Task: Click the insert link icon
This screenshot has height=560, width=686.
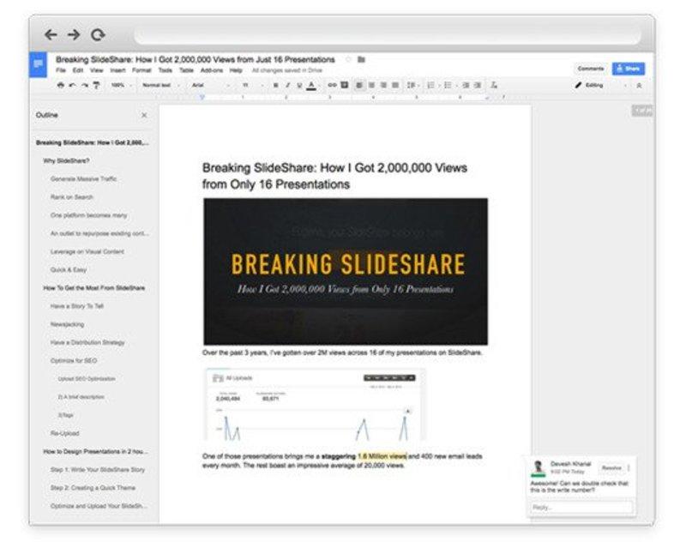Action: [x=333, y=86]
